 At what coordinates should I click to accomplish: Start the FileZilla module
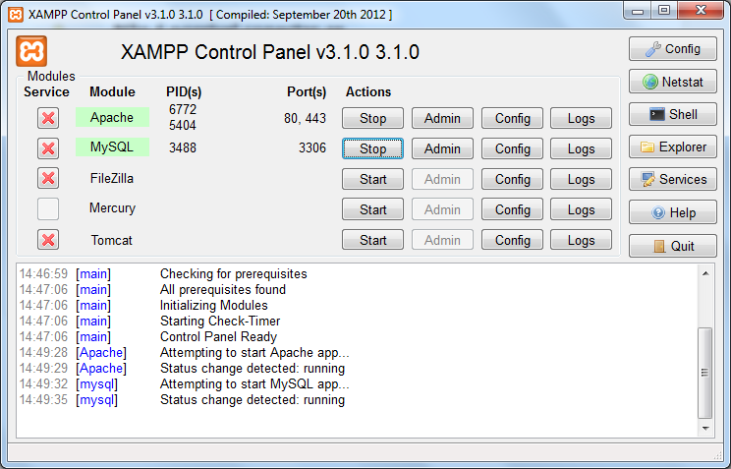tap(372, 179)
